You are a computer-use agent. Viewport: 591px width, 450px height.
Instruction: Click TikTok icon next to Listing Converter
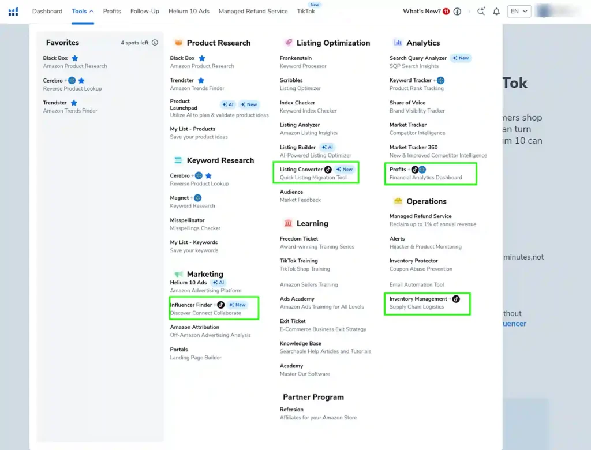pos(328,170)
